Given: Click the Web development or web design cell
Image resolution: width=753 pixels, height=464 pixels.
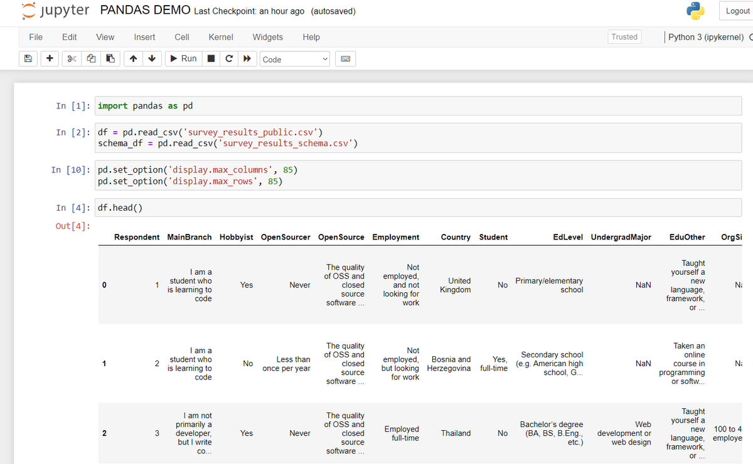Looking at the screenshot, I should pyautogui.click(x=624, y=433).
